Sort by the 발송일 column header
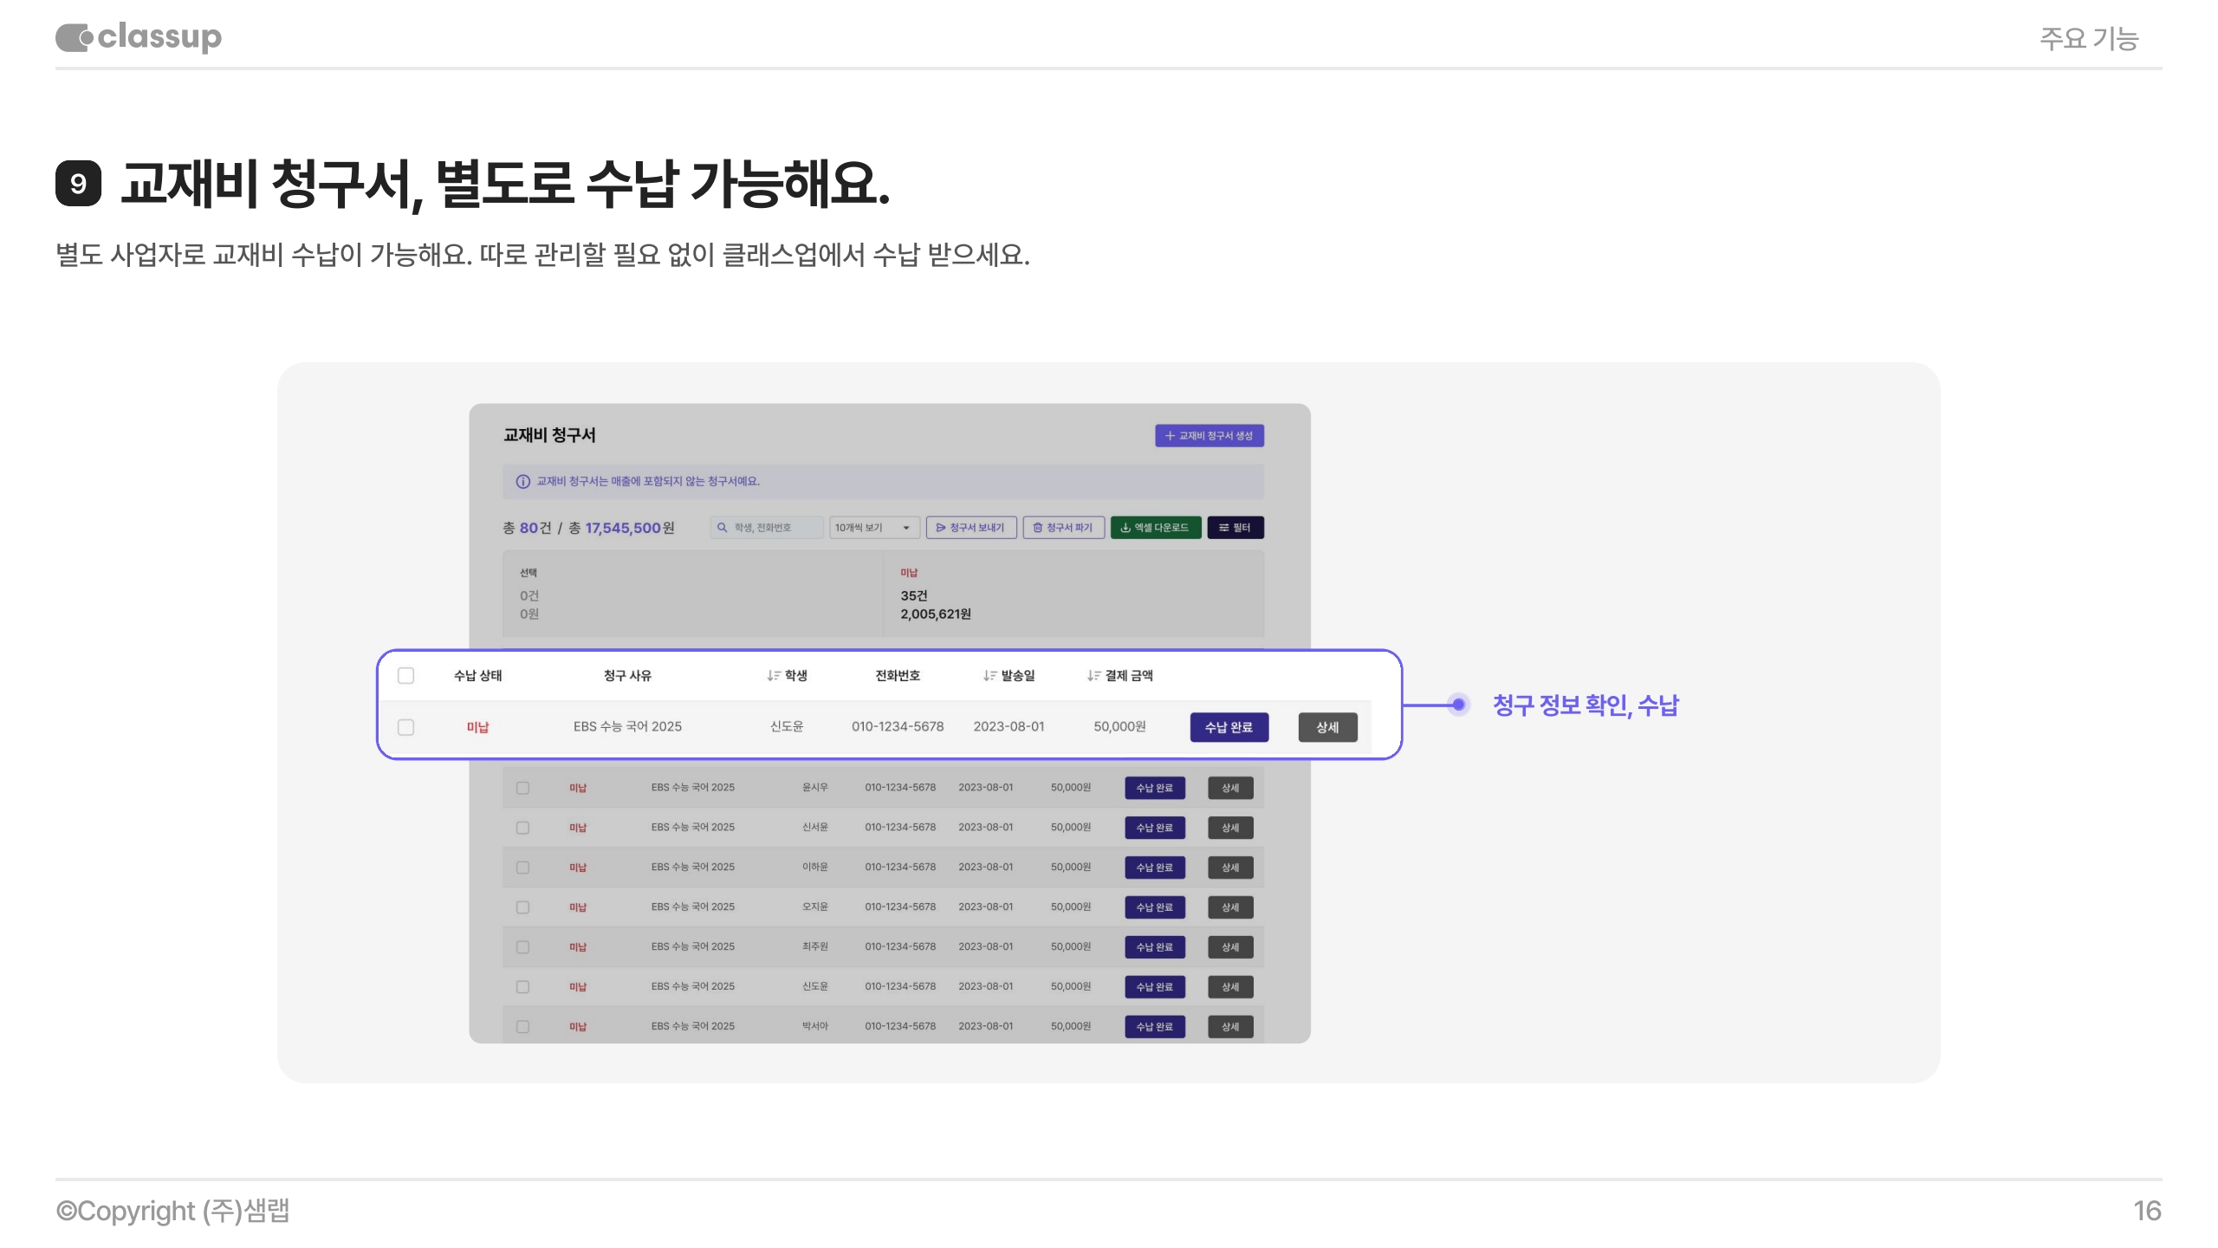Image resolution: width=2218 pixels, height=1248 pixels. pyautogui.click(x=1008, y=676)
